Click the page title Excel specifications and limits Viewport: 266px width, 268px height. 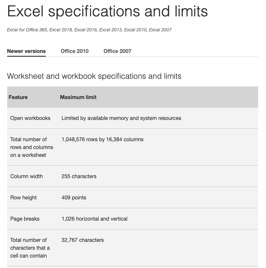107,12
